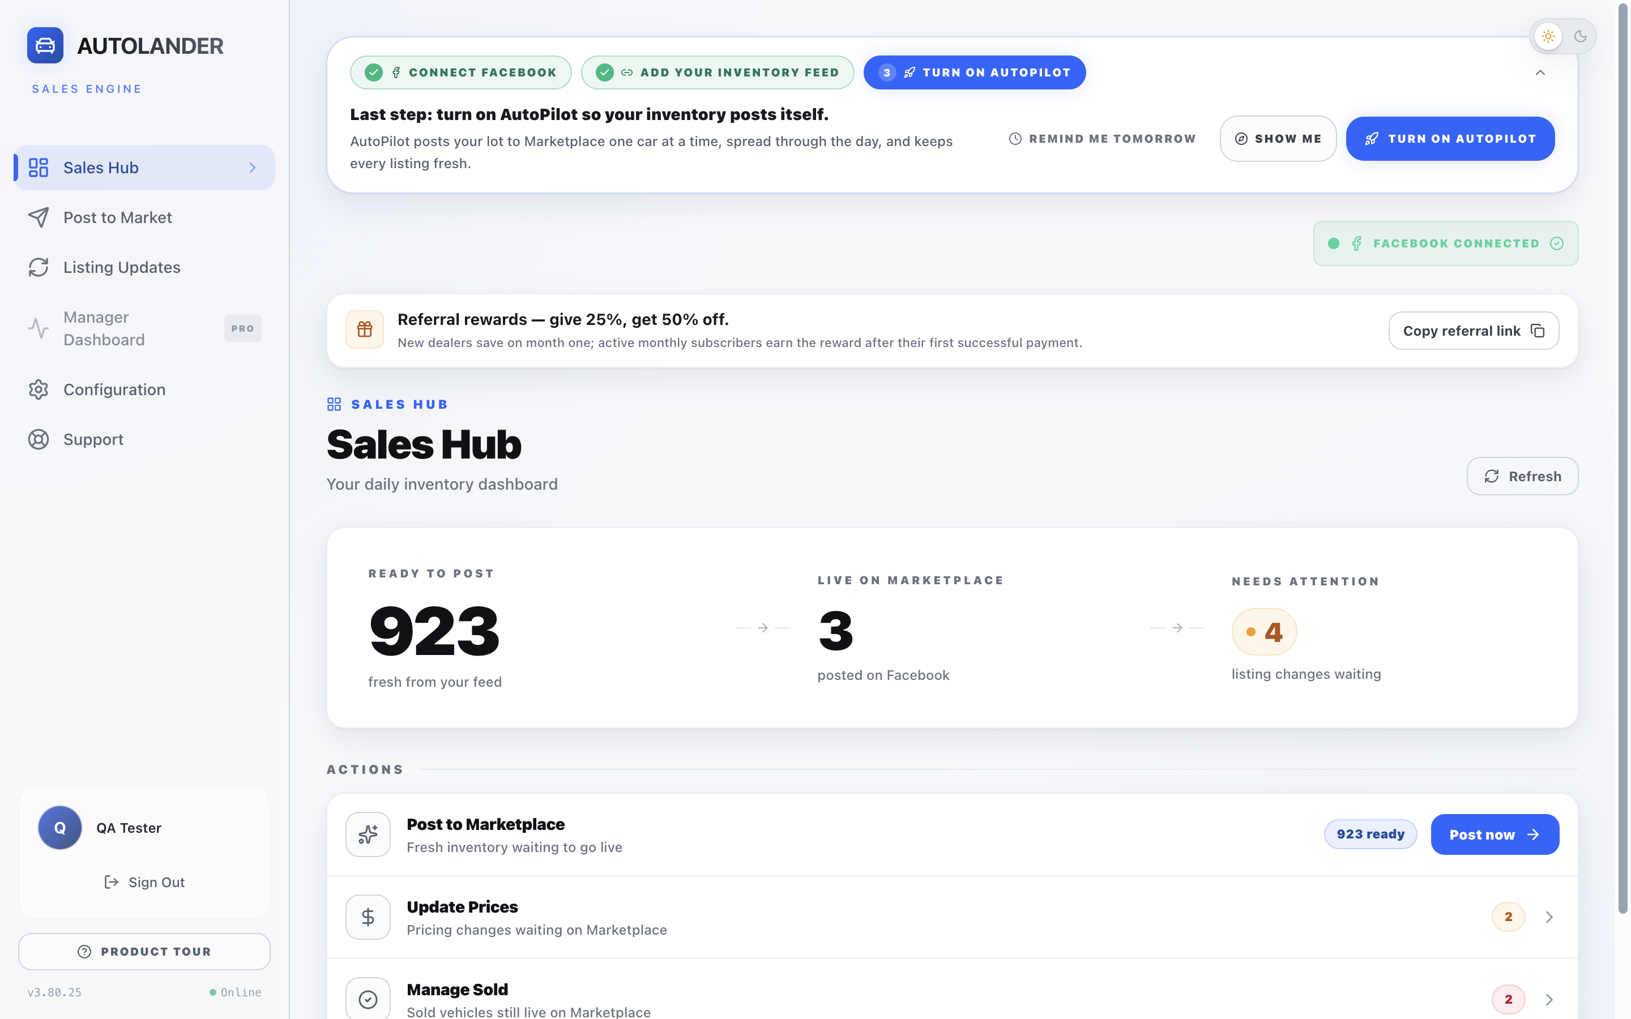Click the Facebook Connected status badge
The image size is (1631, 1019).
(x=1446, y=243)
